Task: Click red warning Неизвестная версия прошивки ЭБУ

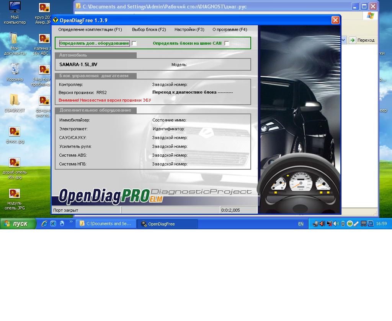Action: click(x=105, y=100)
